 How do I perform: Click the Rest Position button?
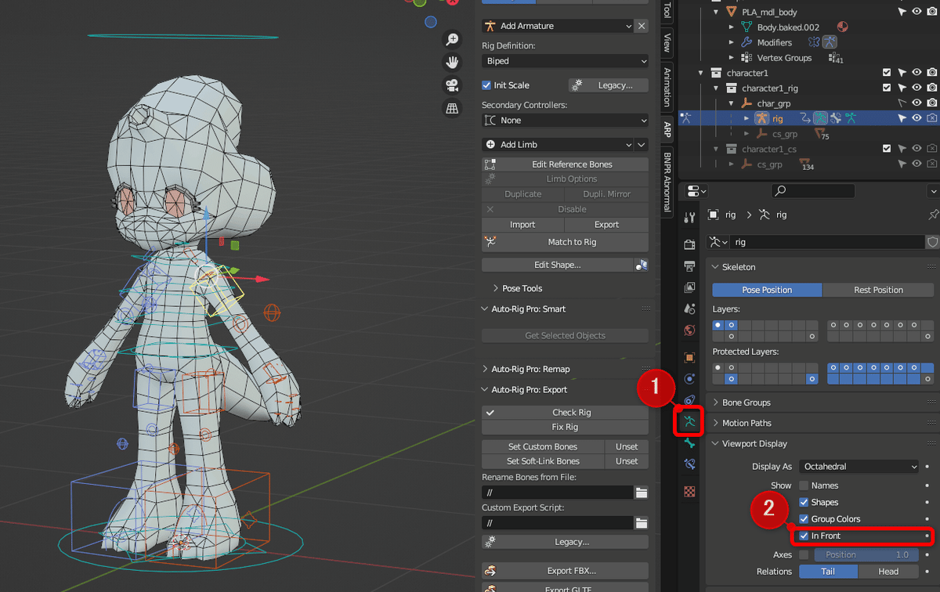[878, 290]
